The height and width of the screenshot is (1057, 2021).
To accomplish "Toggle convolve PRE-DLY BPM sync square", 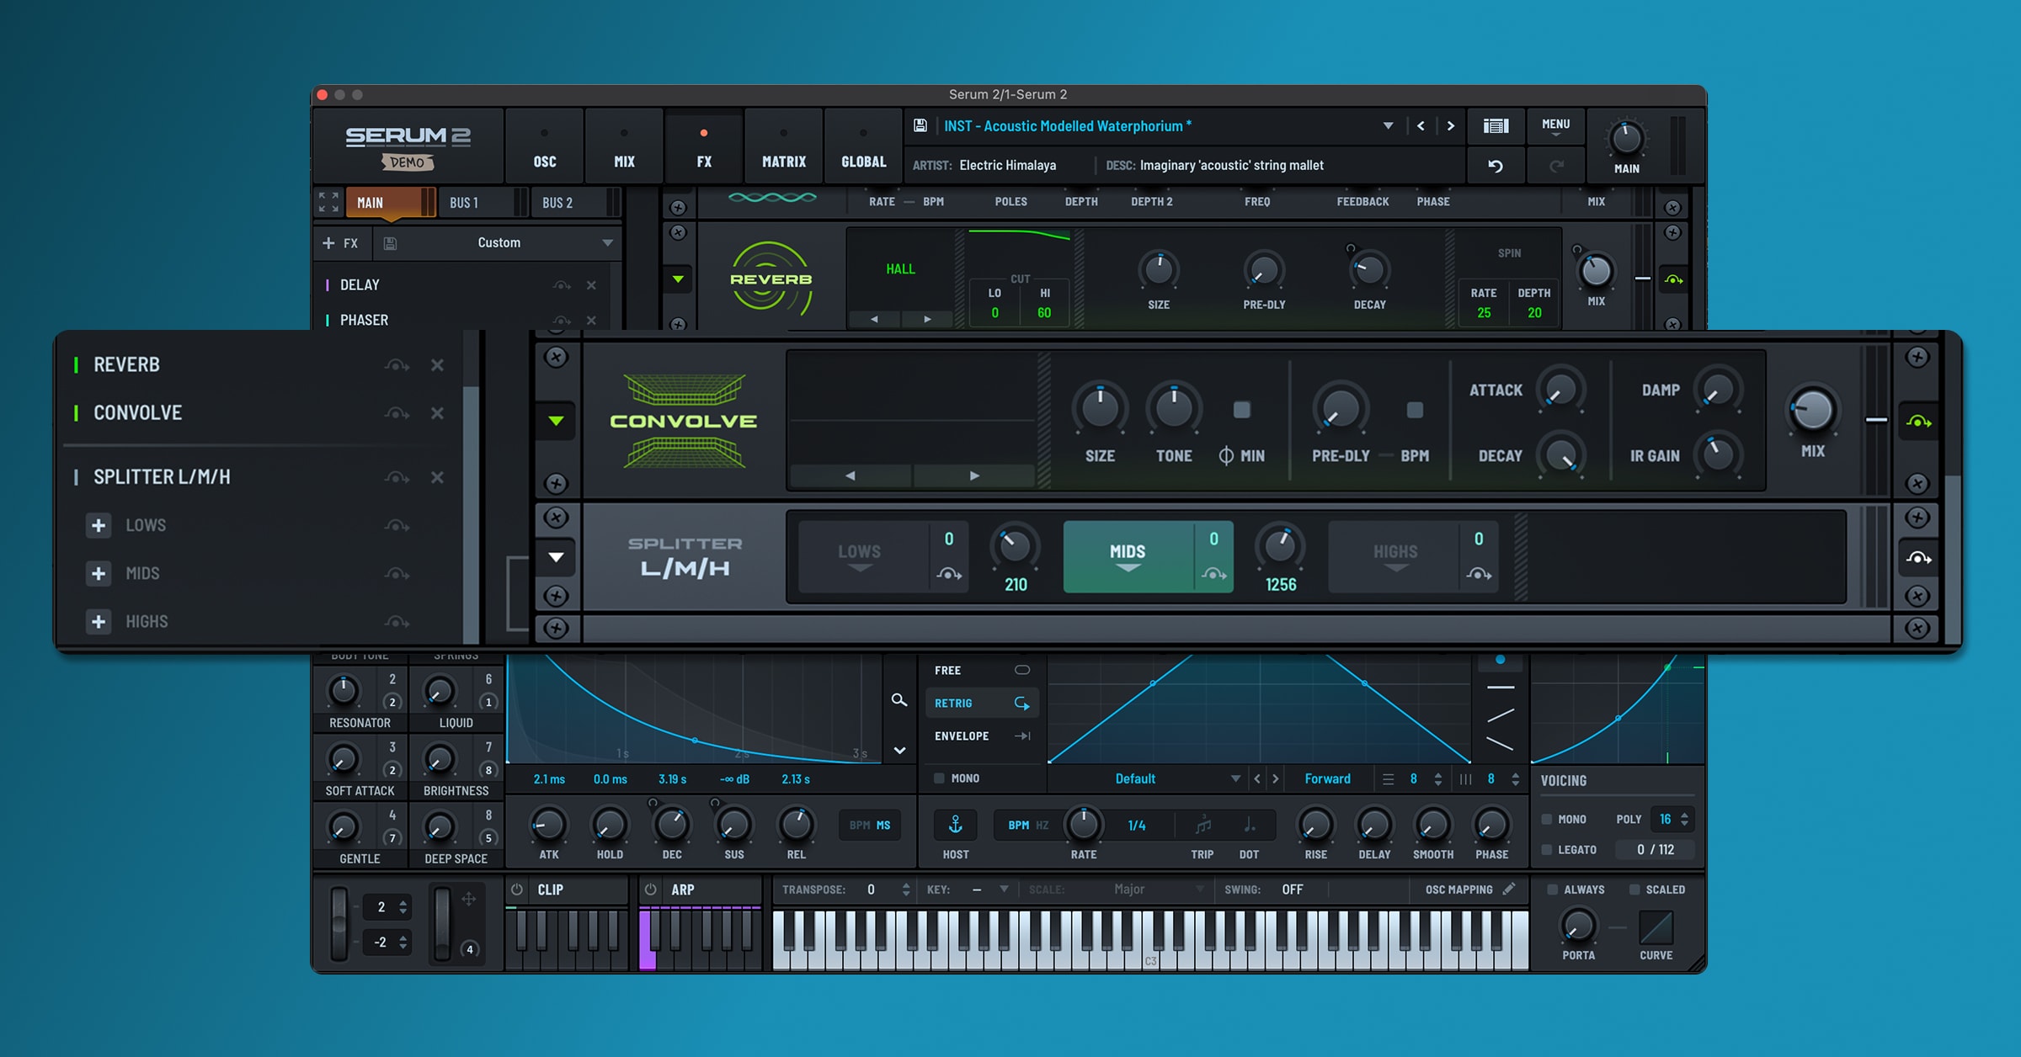I will tap(1415, 410).
